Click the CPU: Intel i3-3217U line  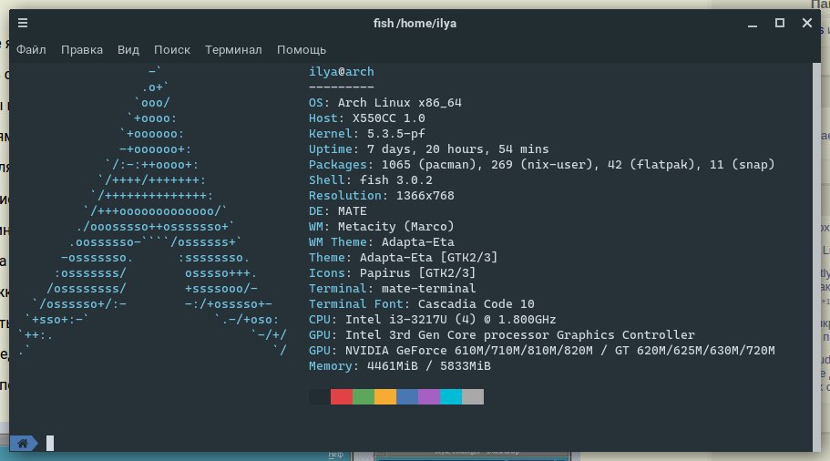(433, 319)
